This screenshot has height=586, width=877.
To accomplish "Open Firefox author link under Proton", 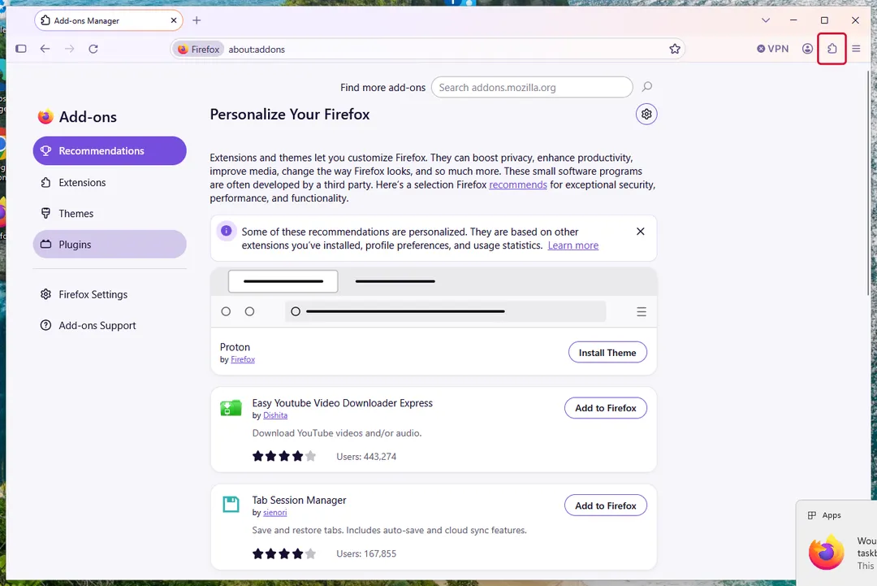I will pyautogui.click(x=243, y=359).
